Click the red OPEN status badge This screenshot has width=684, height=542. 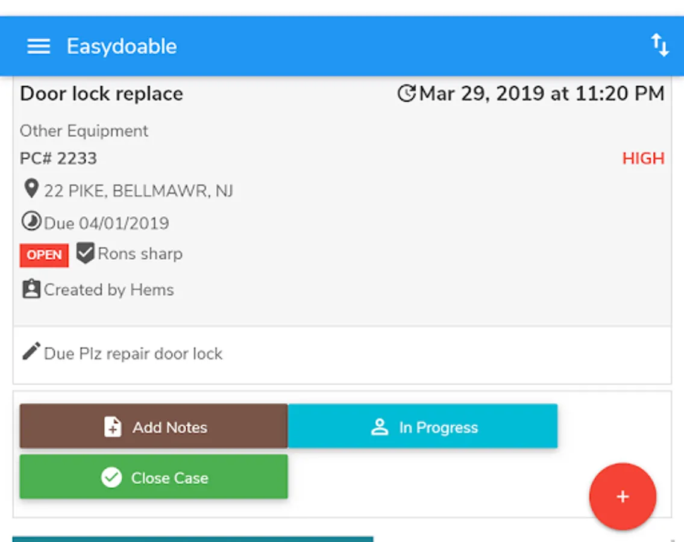tap(44, 255)
